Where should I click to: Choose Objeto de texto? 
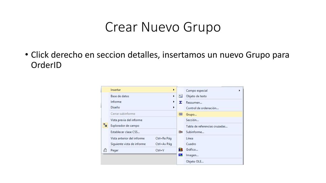click(210, 96)
